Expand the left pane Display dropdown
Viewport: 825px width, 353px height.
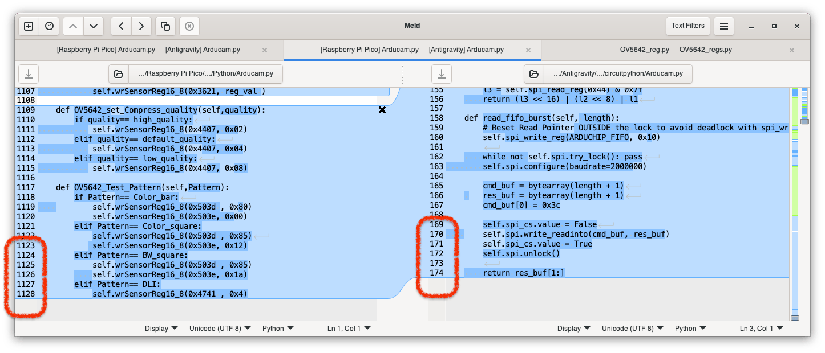[x=161, y=329]
